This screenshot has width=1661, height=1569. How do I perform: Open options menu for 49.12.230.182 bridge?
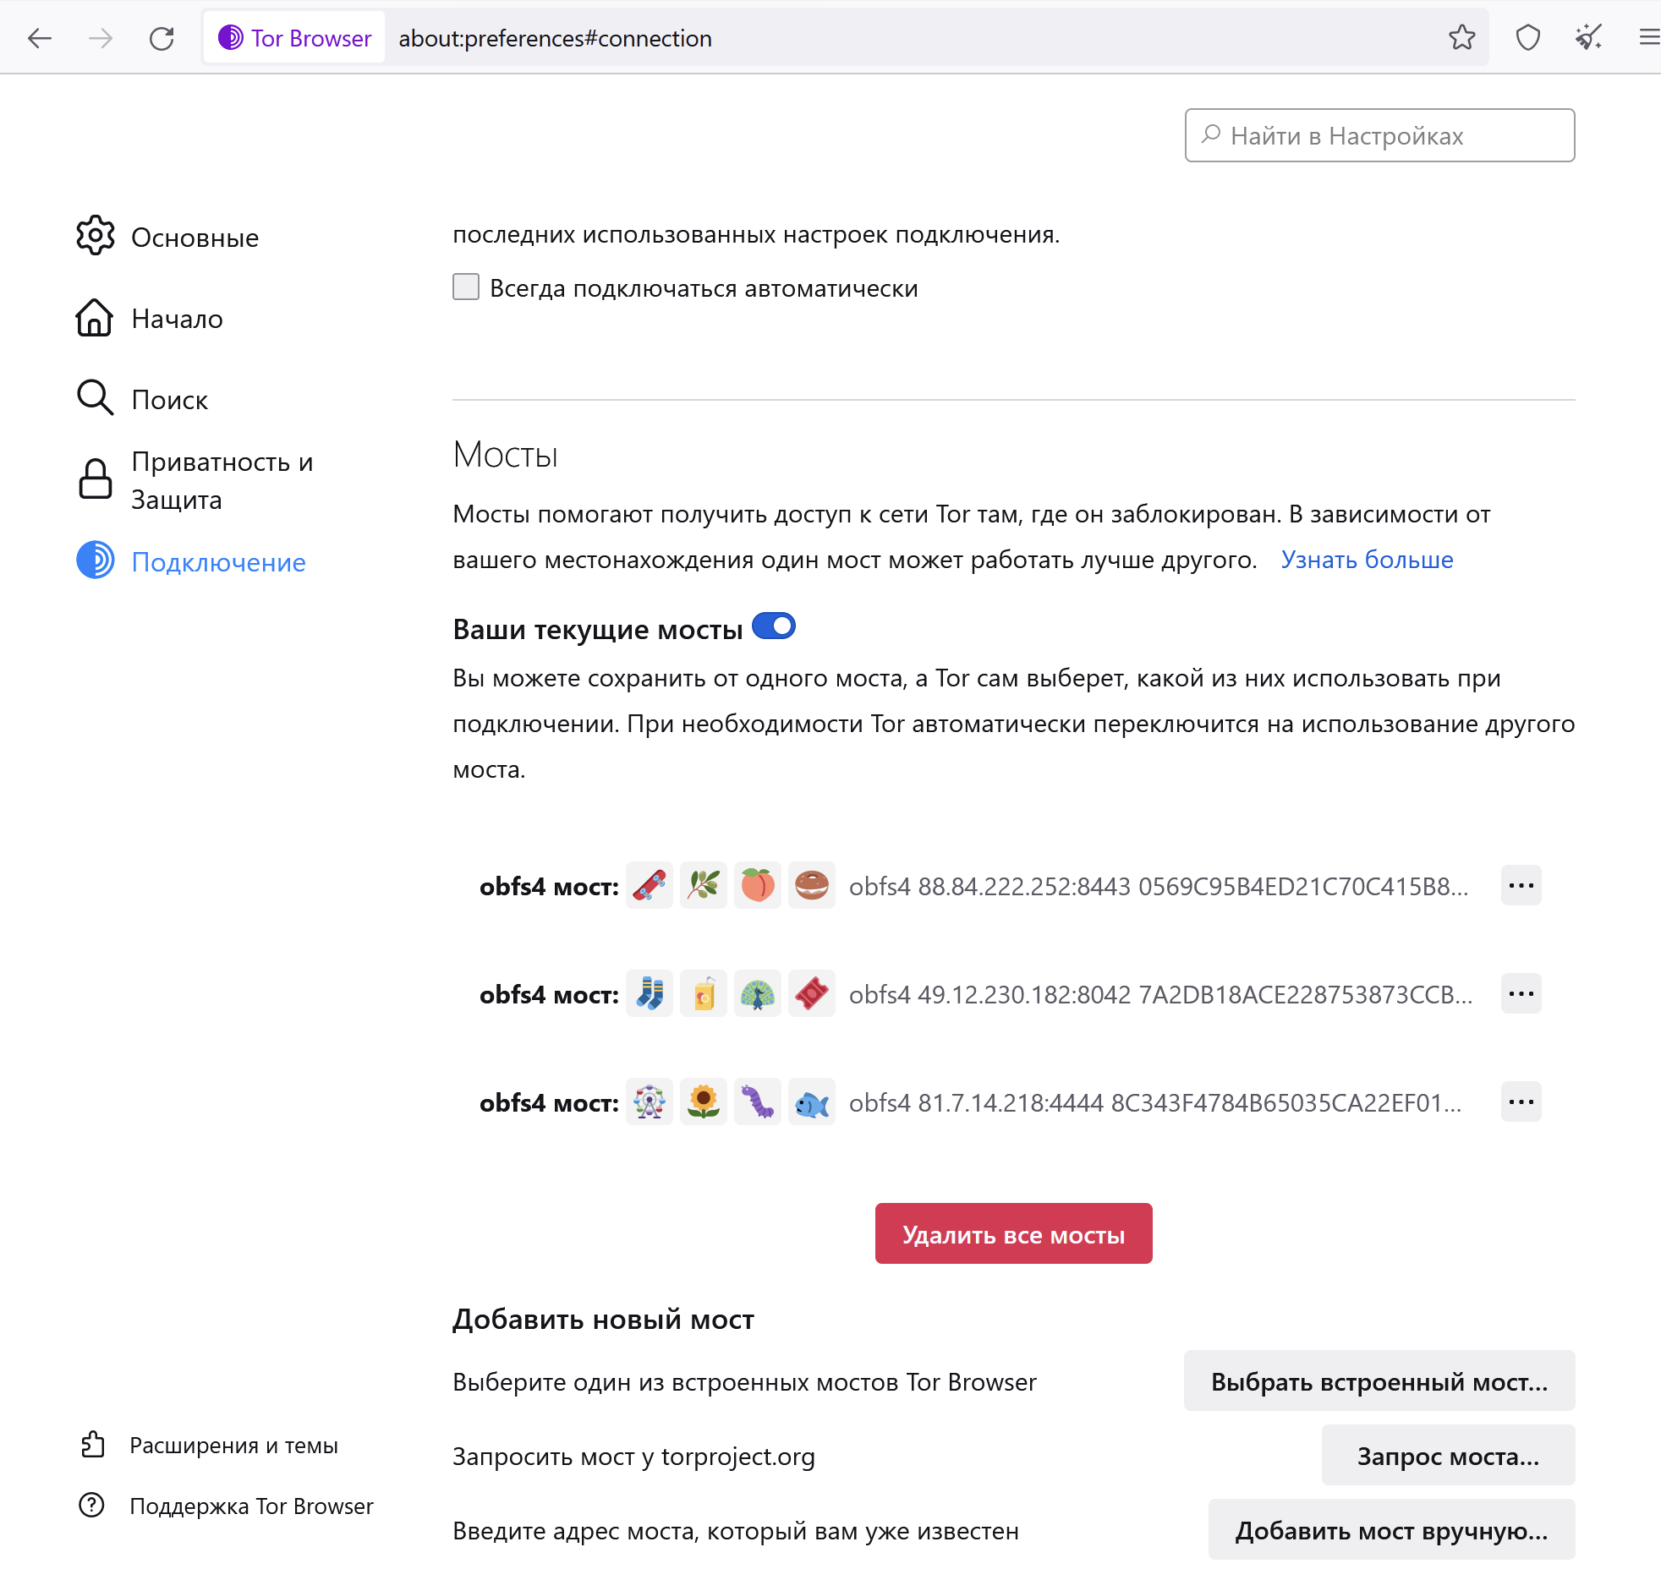1521,993
